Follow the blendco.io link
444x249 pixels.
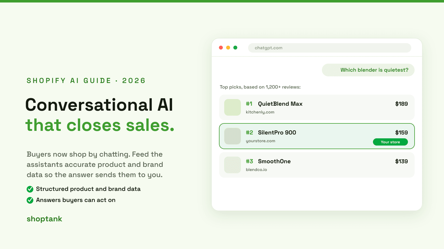click(256, 170)
